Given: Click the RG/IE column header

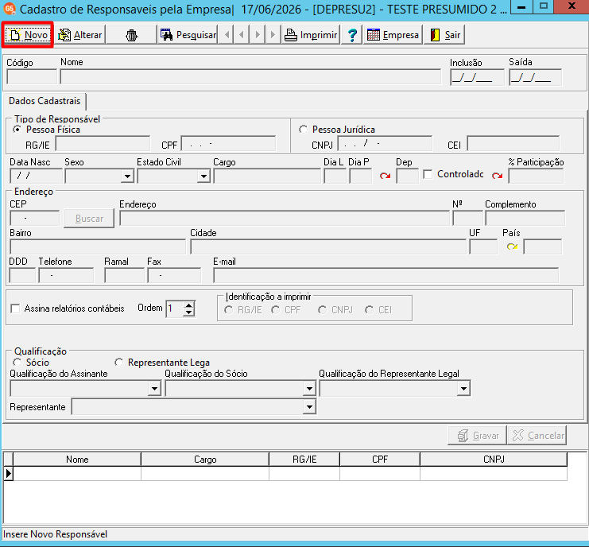Looking at the screenshot, I should pyautogui.click(x=304, y=460).
